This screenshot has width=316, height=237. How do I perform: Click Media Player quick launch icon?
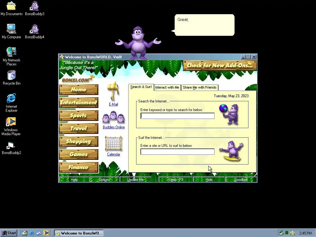tap(46, 233)
